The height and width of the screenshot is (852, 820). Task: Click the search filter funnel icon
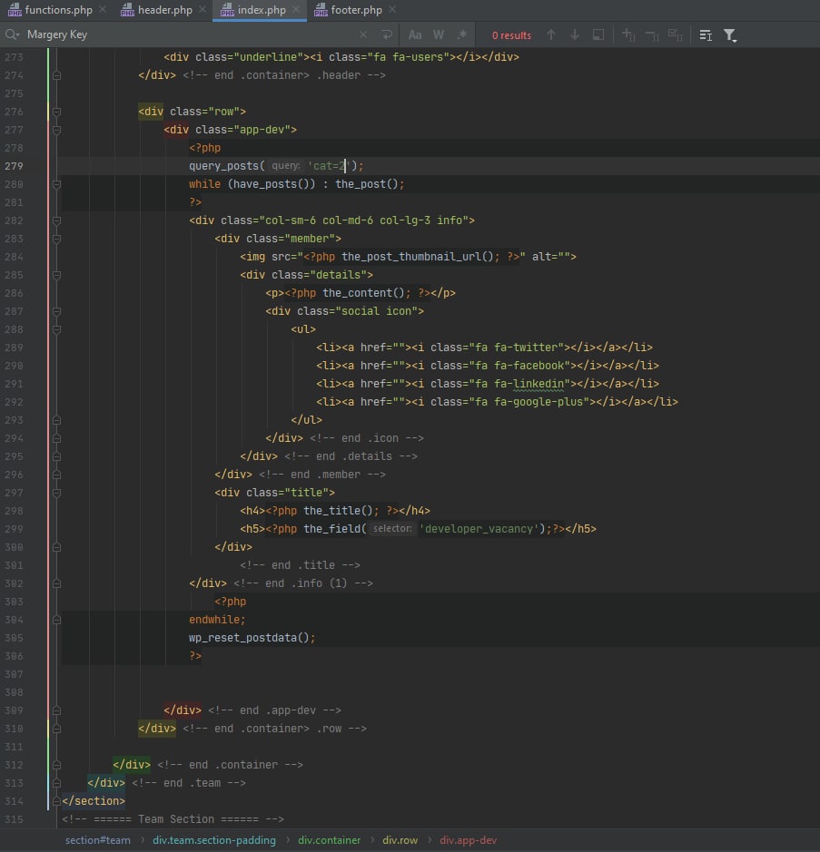coord(729,35)
